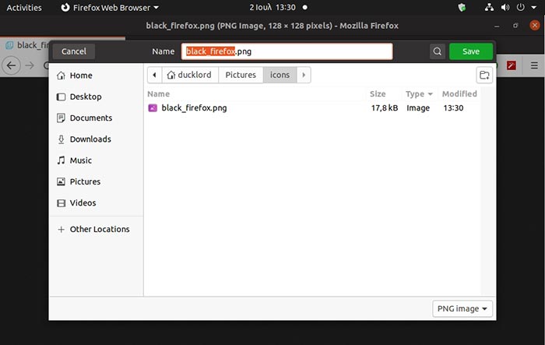Click the browser back navigation arrow

tap(12, 65)
